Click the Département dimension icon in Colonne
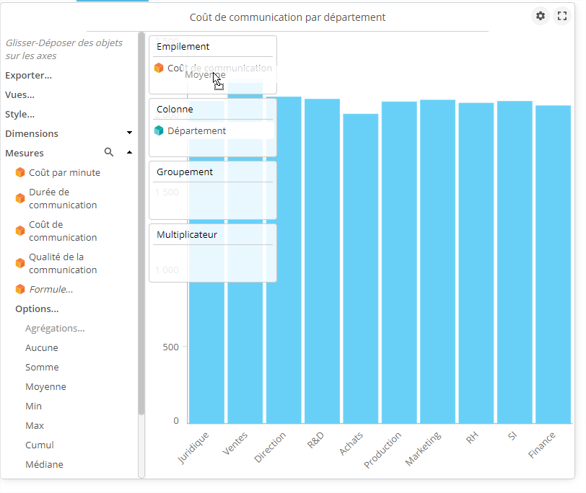The width and height of the screenshot is (586, 493). click(x=159, y=131)
